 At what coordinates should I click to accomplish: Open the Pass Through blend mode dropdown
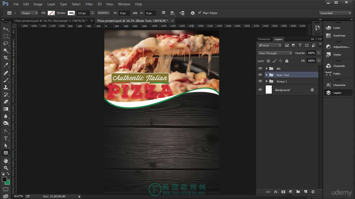[275, 53]
